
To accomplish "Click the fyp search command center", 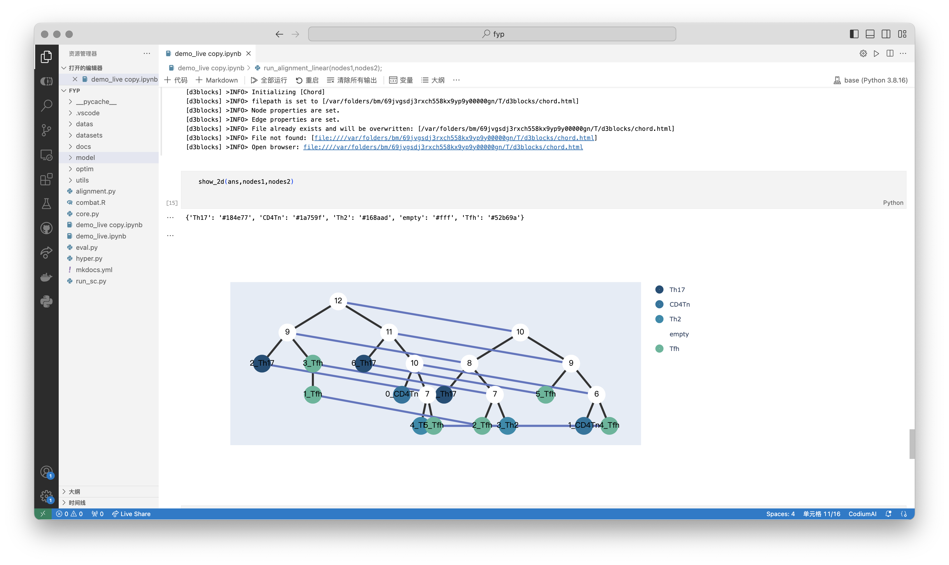I will (x=492, y=34).
